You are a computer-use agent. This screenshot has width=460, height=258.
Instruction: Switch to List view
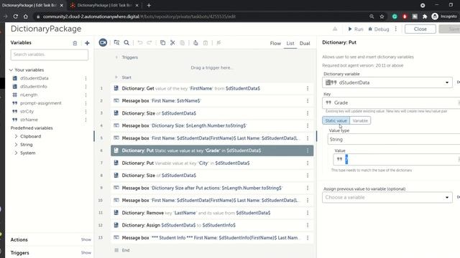(290, 43)
